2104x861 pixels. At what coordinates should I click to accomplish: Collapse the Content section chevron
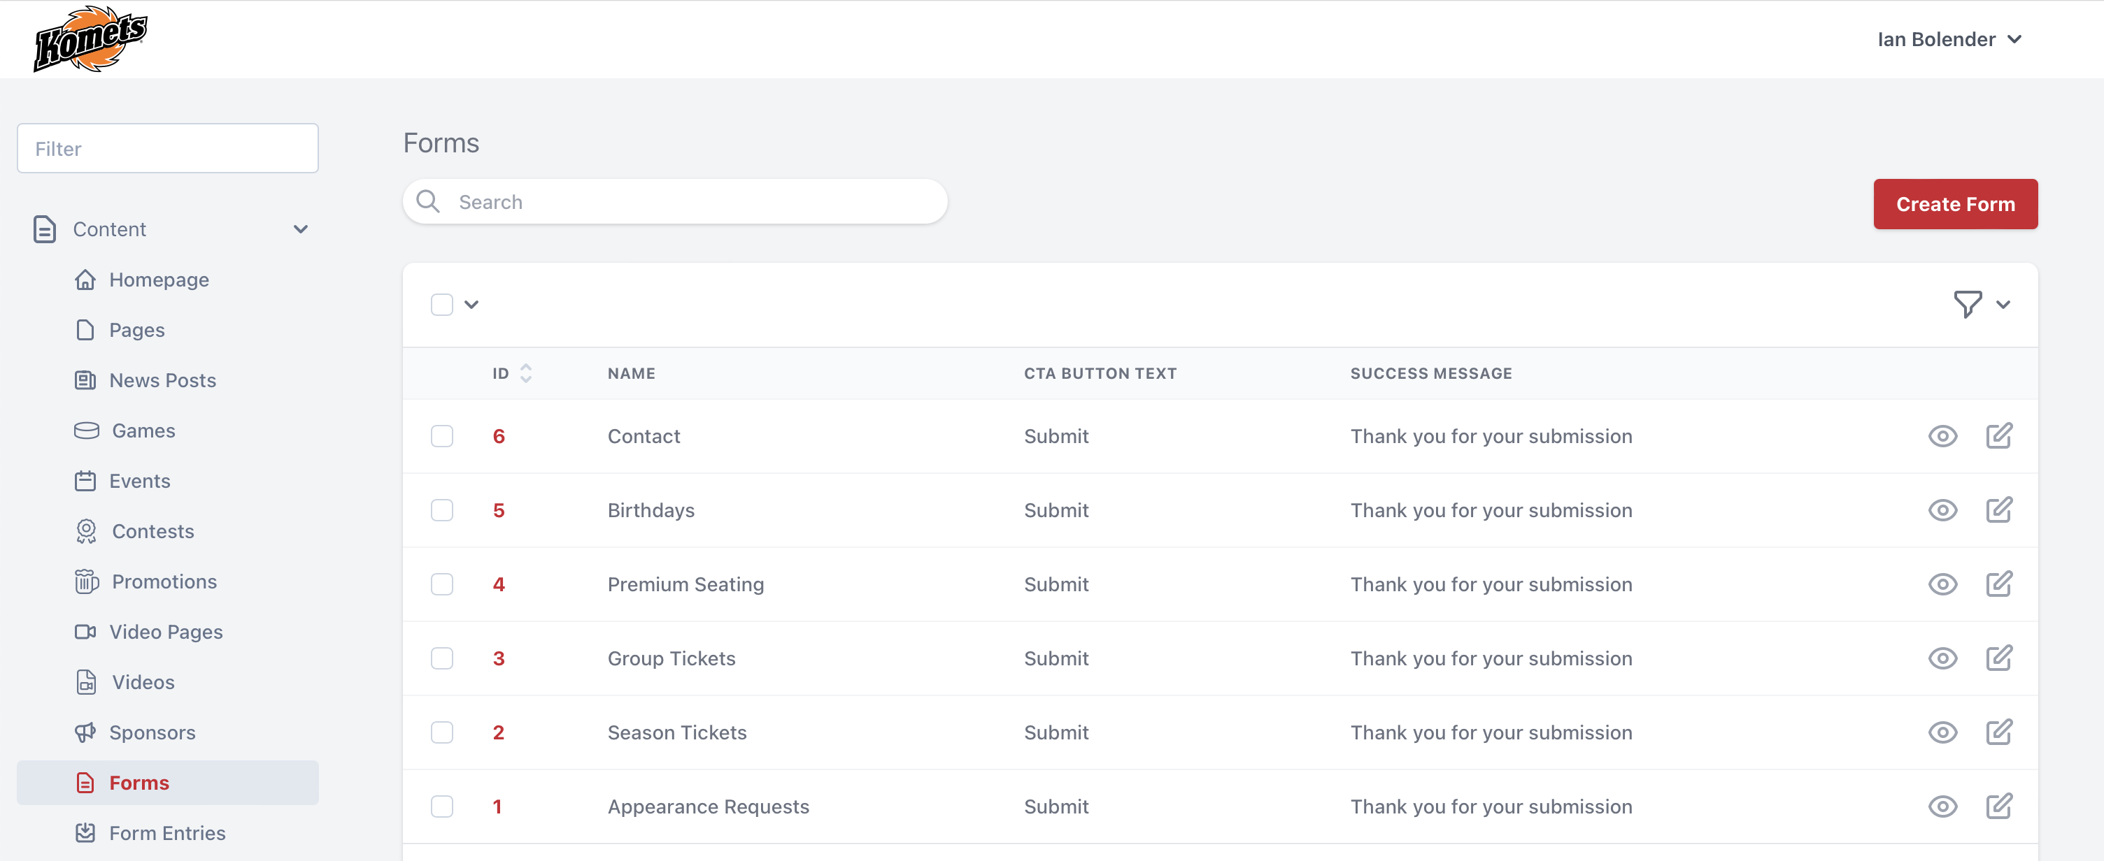pyautogui.click(x=301, y=229)
